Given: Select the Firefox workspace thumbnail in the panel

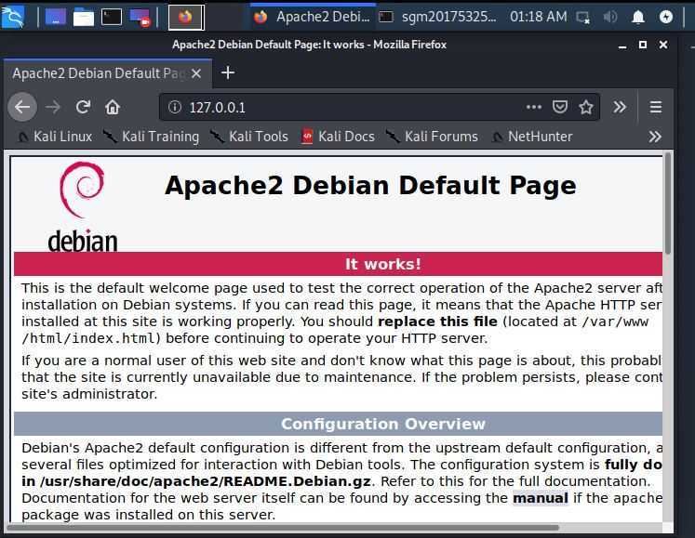Looking at the screenshot, I should [186, 18].
